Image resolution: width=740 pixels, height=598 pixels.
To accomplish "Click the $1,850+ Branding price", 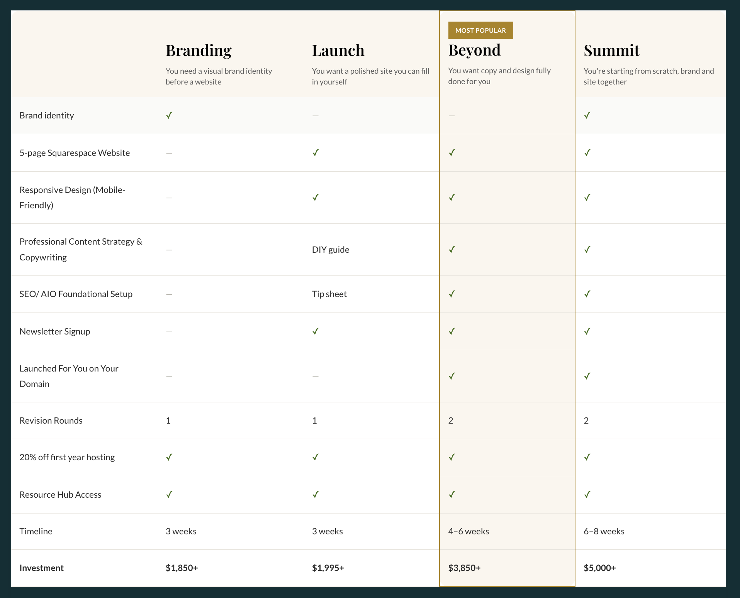I will pos(182,568).
